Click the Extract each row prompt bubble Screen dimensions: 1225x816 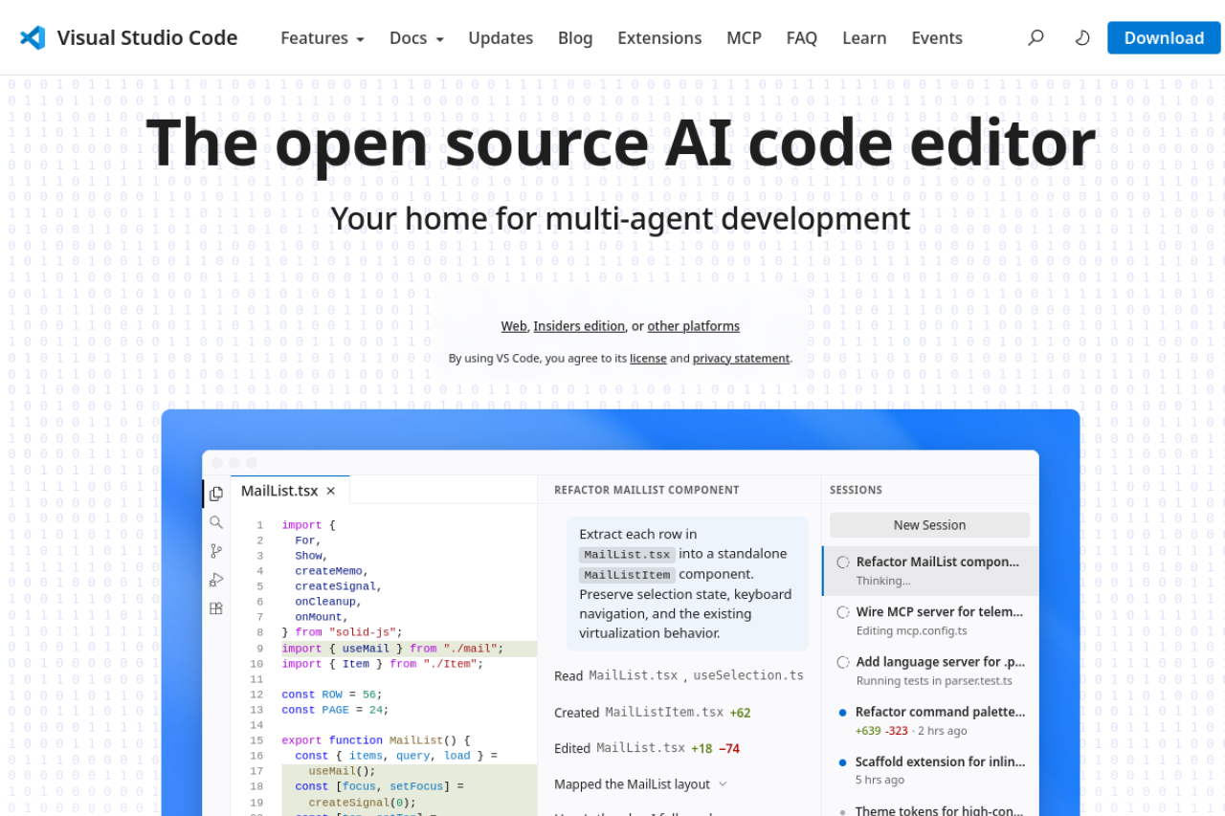coord(687,584)
